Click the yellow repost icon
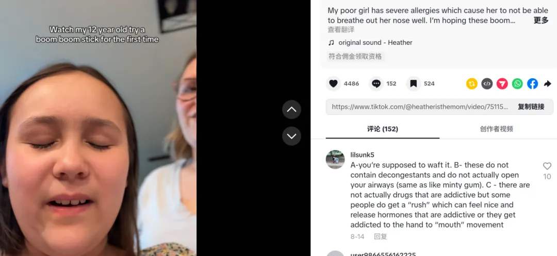 coord(472,83)
